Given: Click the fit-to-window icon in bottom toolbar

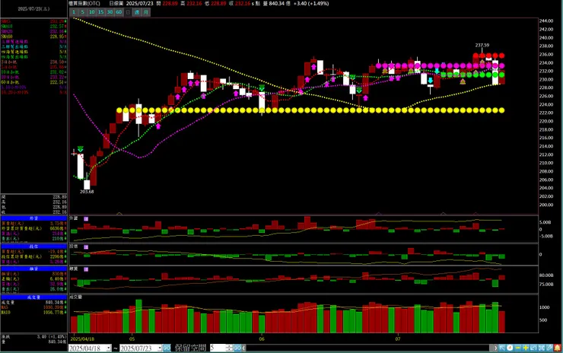Looking at the screenshot, I should coord(541,348).
